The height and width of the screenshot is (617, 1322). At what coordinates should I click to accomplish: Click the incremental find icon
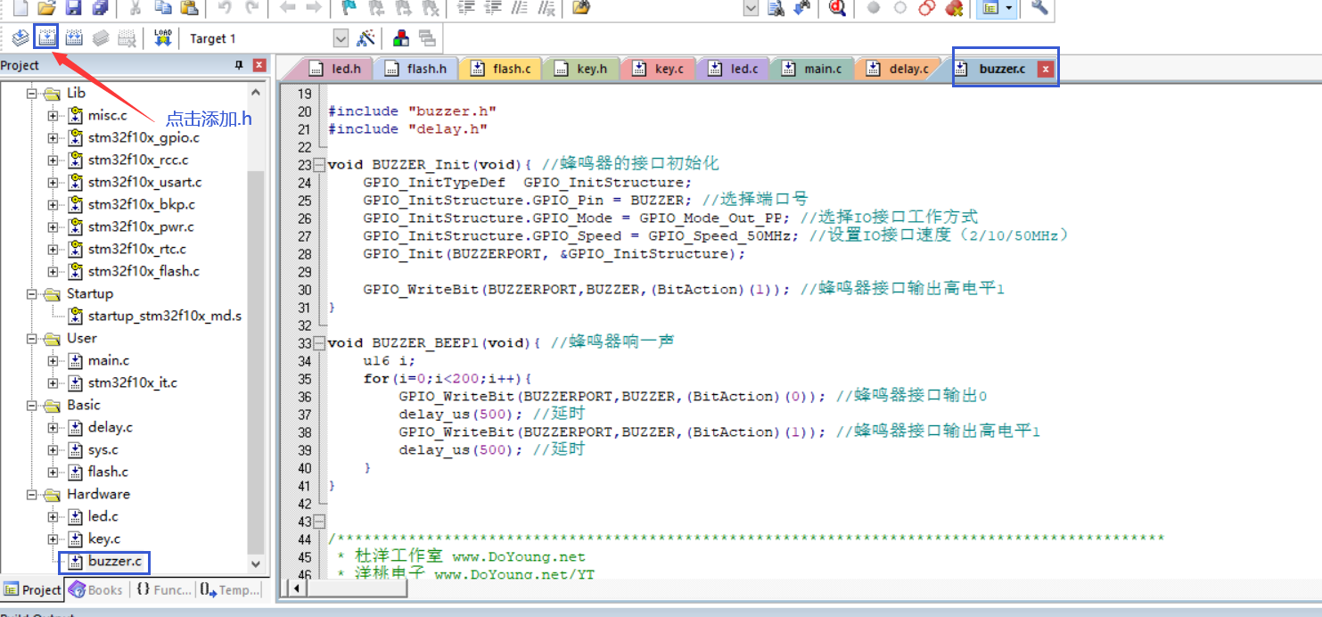point(802,8)
